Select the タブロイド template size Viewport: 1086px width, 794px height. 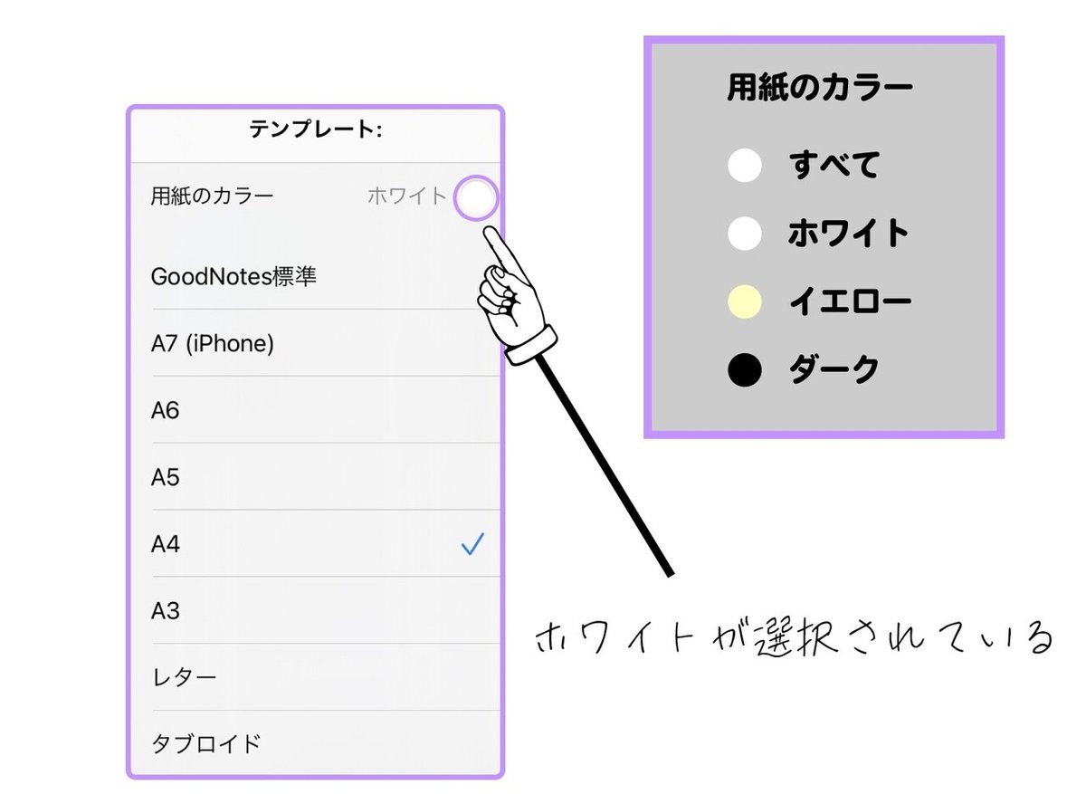(208, 742)
